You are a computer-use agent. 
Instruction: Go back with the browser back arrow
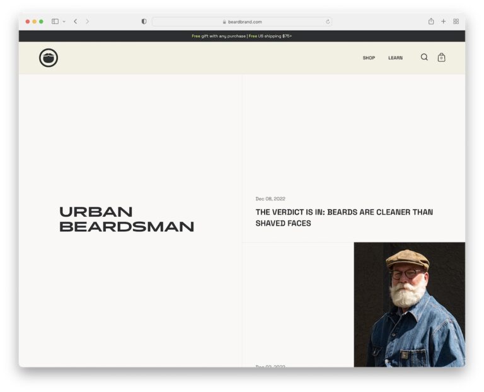pos(76,21)
